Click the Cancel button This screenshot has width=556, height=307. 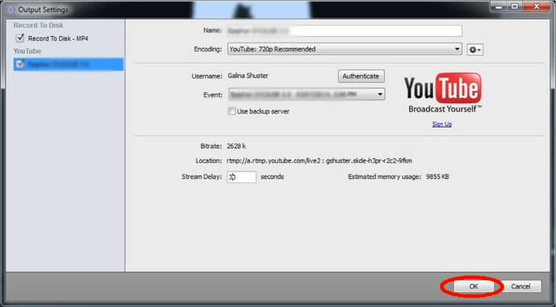pos(521,287)
